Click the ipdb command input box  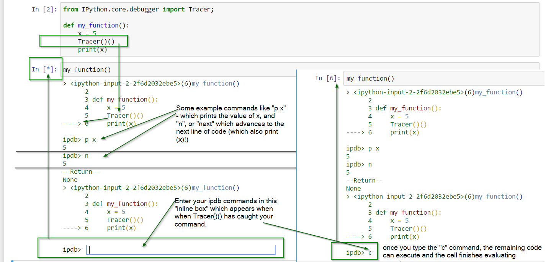point(181,250)
